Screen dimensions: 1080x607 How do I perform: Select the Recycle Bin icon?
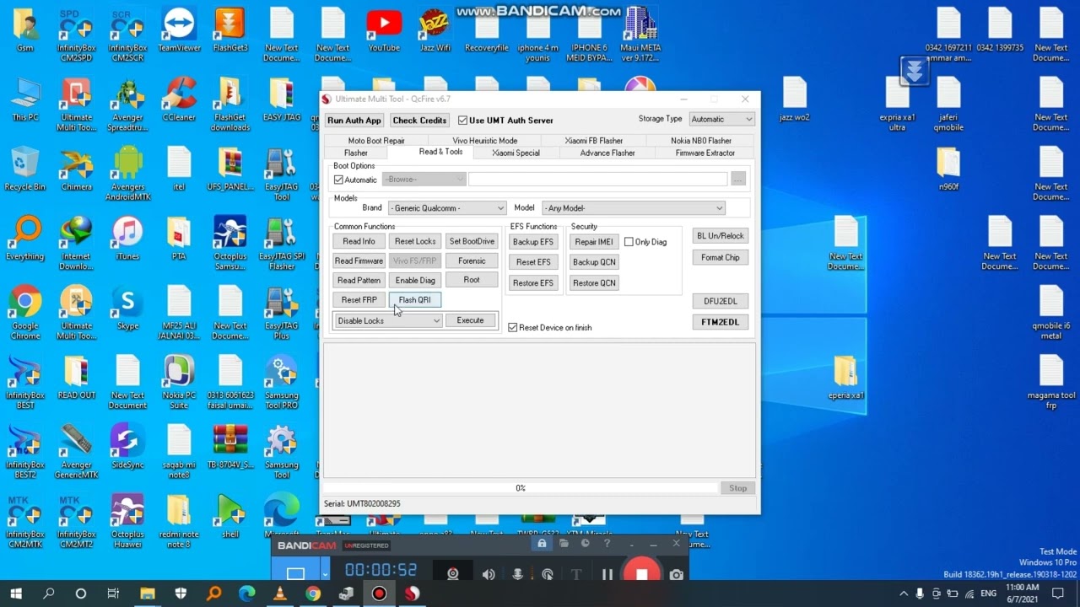coord(25,169)
